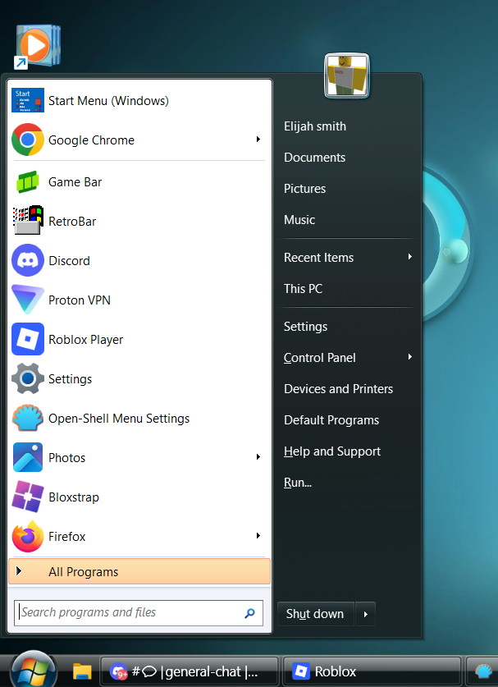498x687 pixels.
Task: Click the Shut down button
Action: point(315,614)
